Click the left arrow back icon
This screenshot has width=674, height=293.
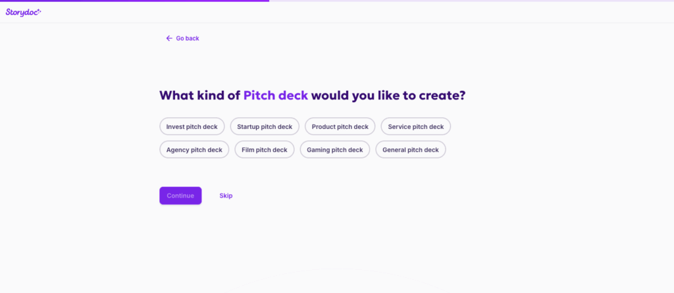pyautogui.click(x=169, y=38)
